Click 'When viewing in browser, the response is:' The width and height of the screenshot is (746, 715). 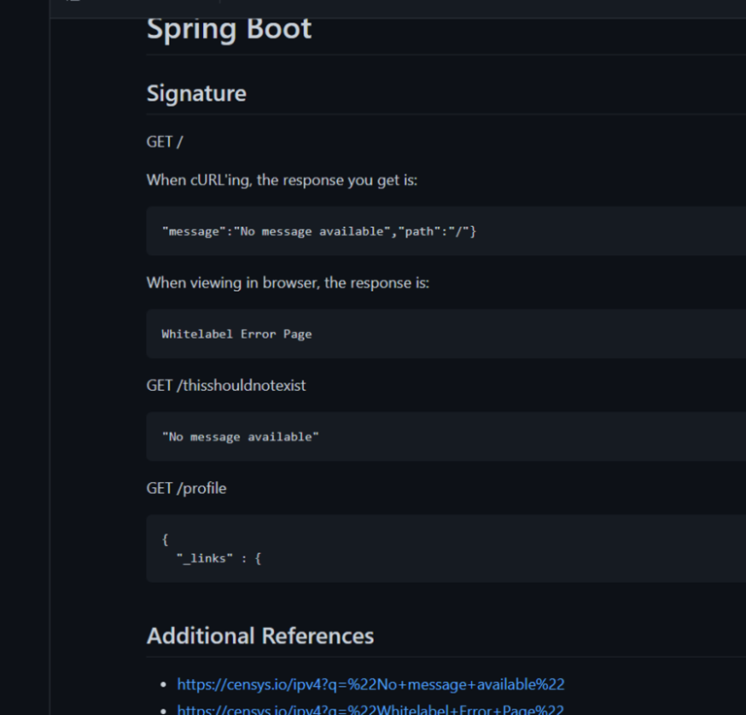(288, 282)
